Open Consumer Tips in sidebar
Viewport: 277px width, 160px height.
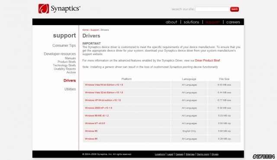(64, 45)
